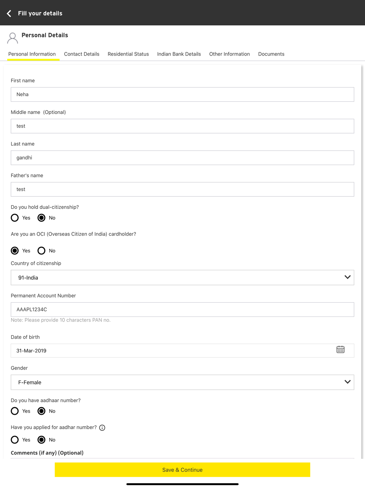Open the Residential Status tab
The height and width of the screenshot is (488, 365).
[128, 54]
